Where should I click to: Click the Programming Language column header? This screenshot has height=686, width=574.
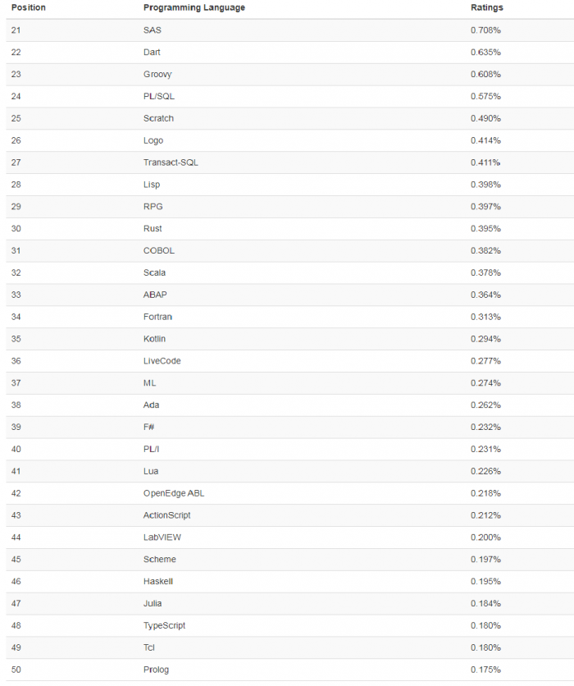tap(194, 7)
